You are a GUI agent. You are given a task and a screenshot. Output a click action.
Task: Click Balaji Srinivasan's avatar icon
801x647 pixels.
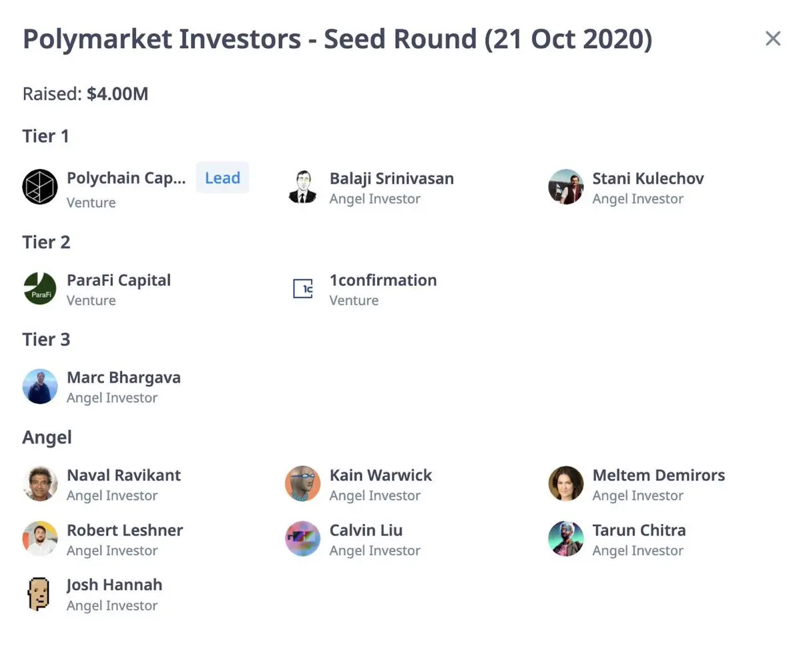coord(302,186)
